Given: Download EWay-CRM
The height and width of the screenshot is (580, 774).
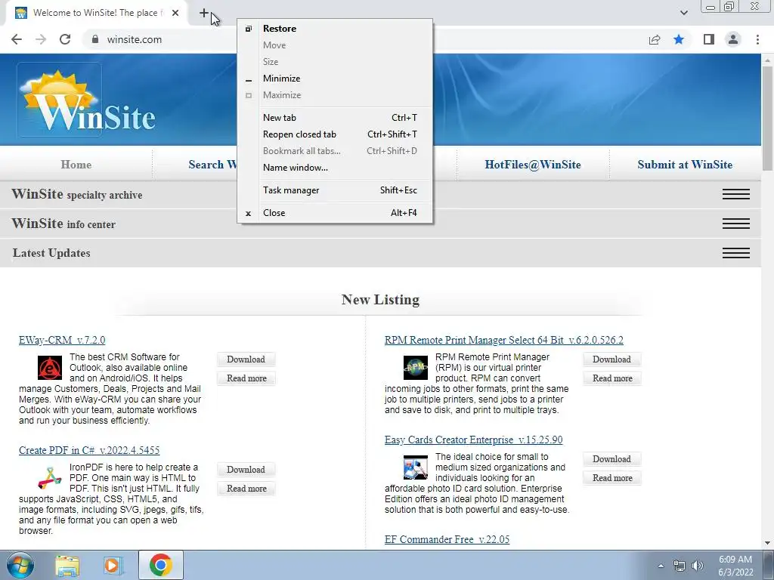Looking at the screenshot, I should tap(246, 359).
